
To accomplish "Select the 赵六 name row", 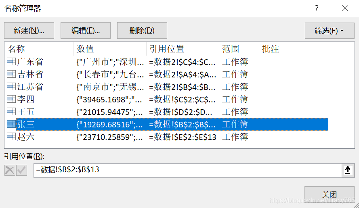I will click(x=168, y=137).
